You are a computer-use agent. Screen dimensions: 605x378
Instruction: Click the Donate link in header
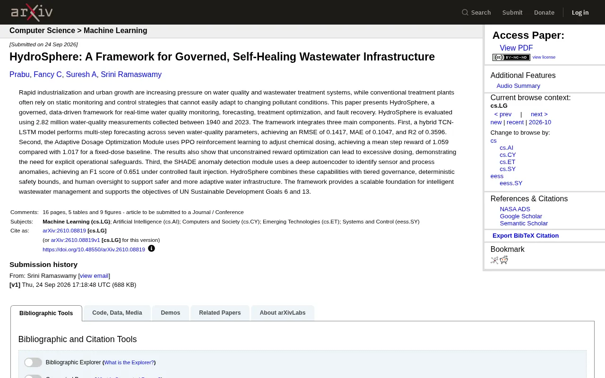[x=544, y=12]
